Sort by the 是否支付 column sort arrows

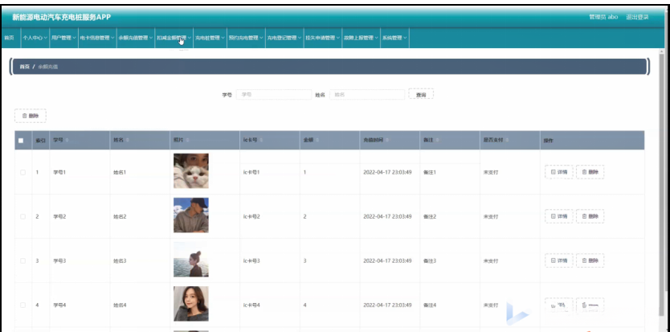[x=505, y=141]
